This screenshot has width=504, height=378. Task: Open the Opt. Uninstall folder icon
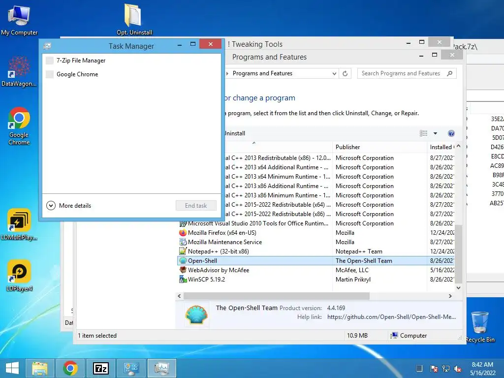134,19
